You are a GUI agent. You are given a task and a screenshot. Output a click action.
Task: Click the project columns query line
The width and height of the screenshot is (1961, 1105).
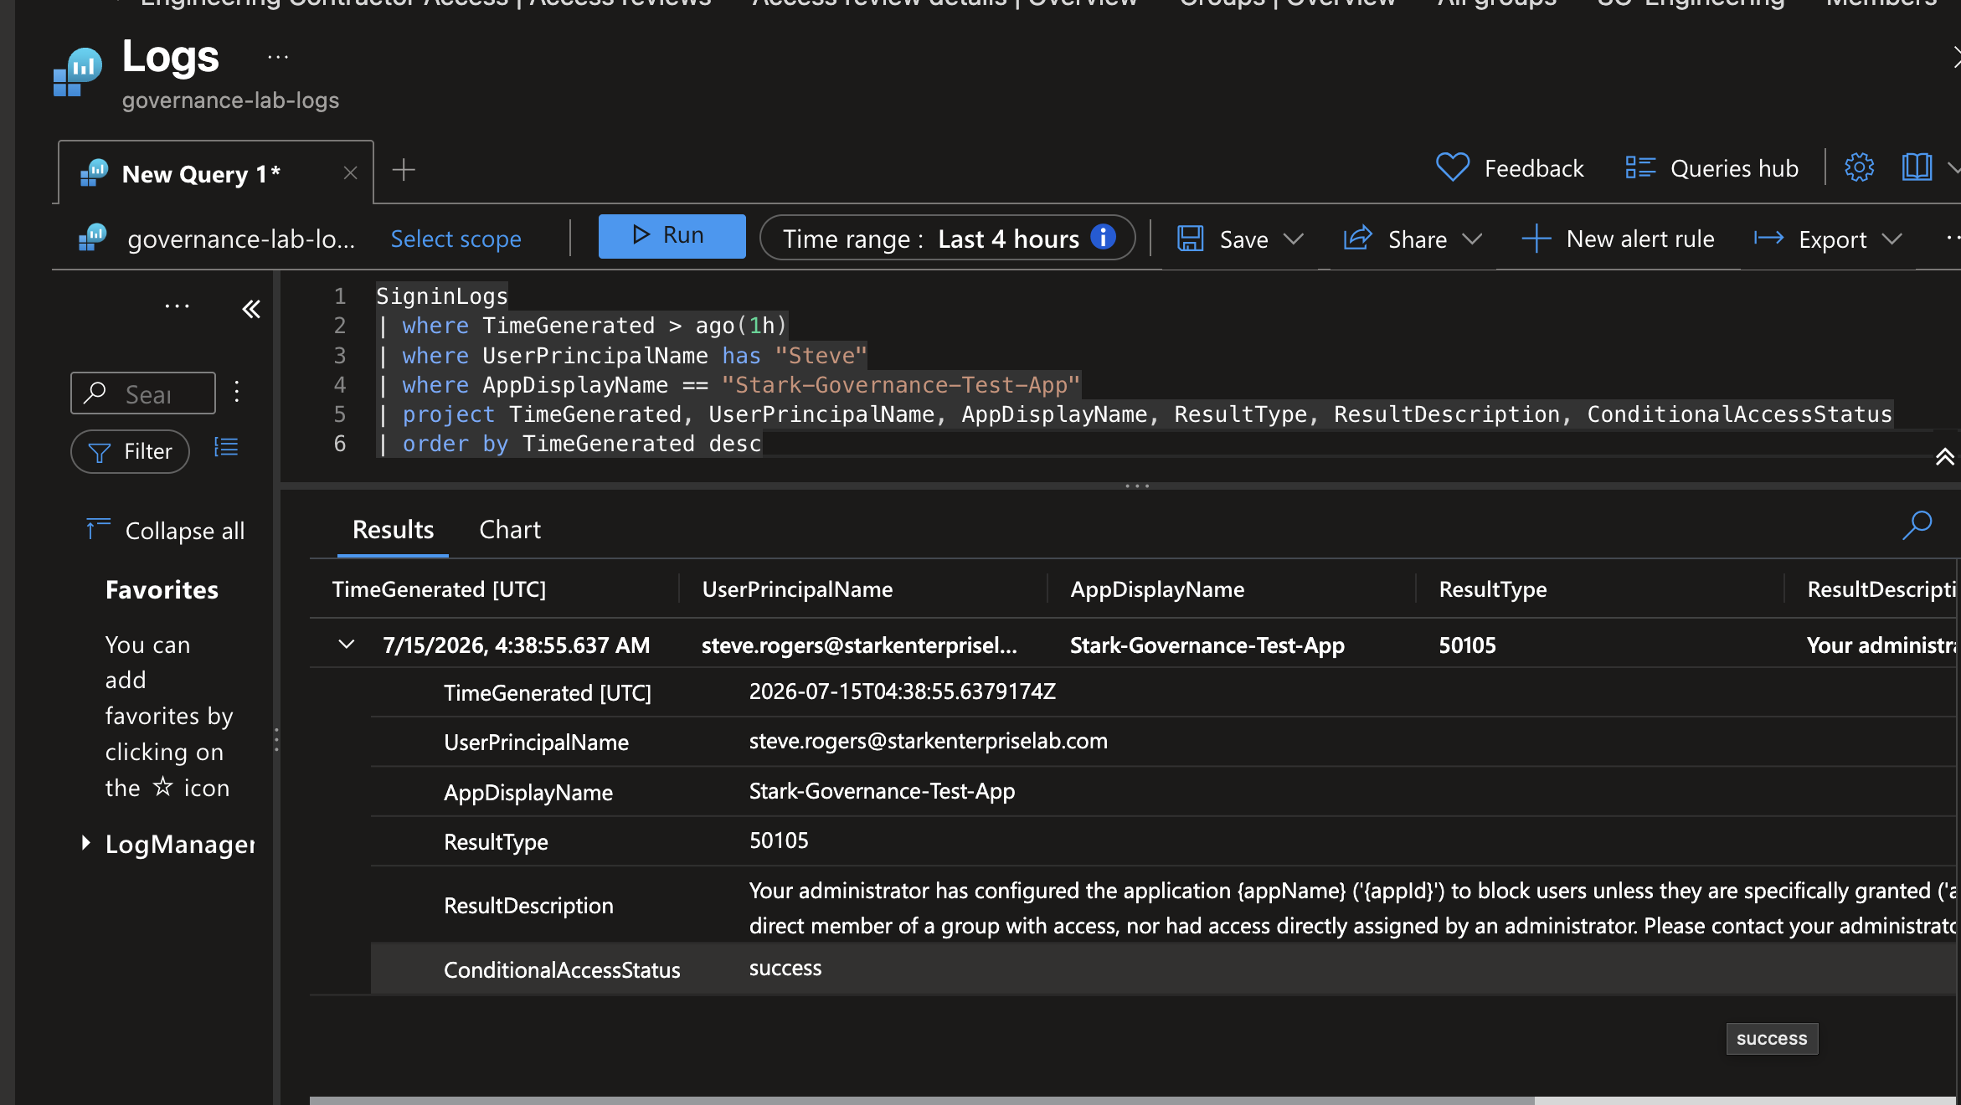pos(1135,414)
